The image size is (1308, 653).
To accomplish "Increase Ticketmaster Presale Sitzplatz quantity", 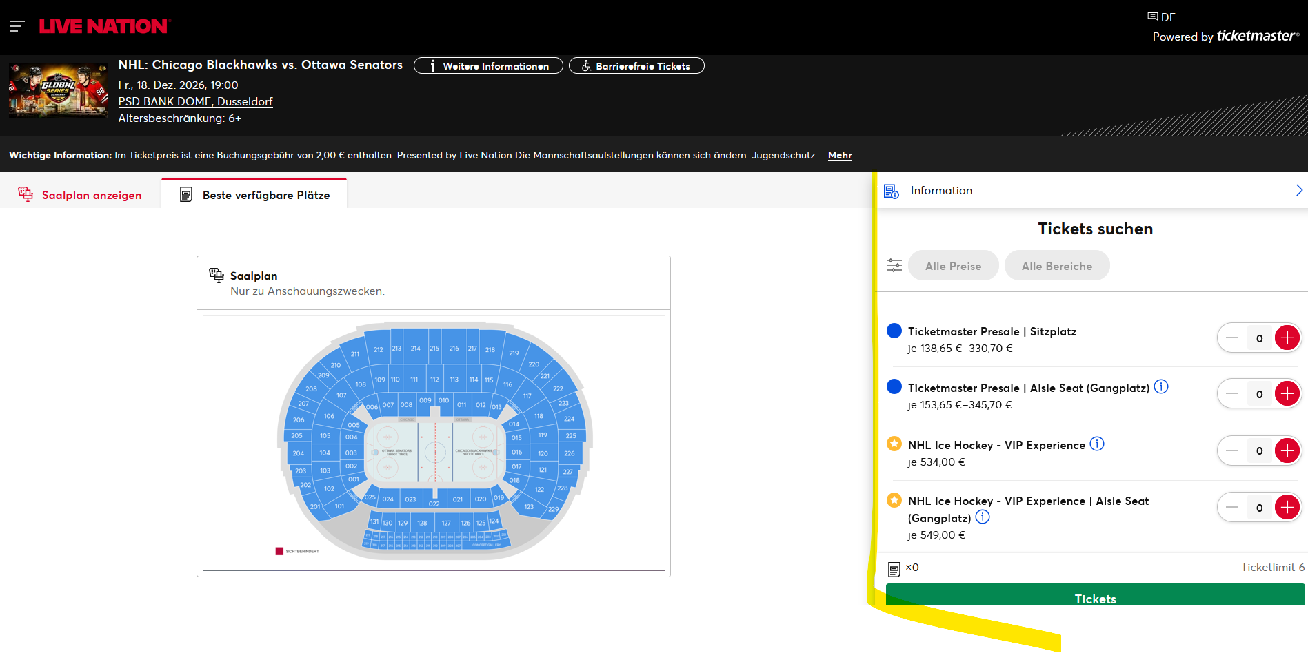I will click(x=1287, y=338).
